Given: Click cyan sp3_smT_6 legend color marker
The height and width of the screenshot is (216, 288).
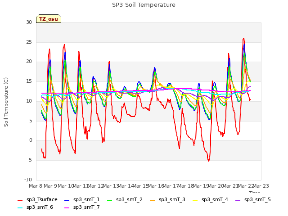Looking at the screenshot, I should tap(20, 208).
